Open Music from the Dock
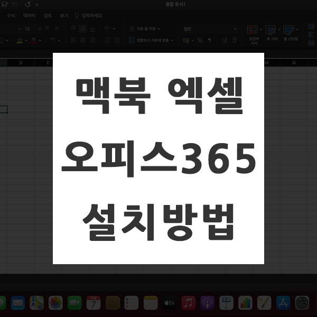The width and height of the screenshot is (317, 317). click(x=189, y=303)
